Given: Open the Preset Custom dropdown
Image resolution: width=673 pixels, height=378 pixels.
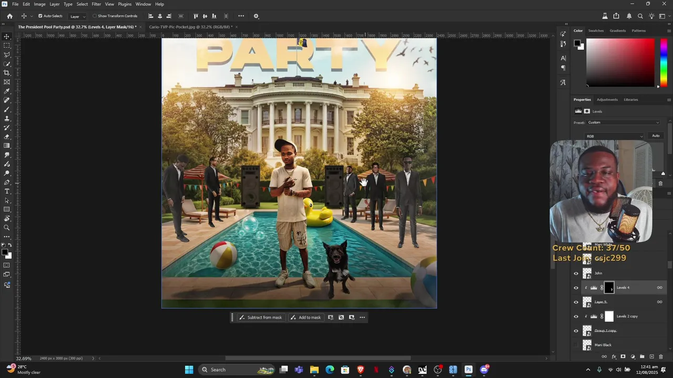Looking at the screenshot, I should pos(624,122).
